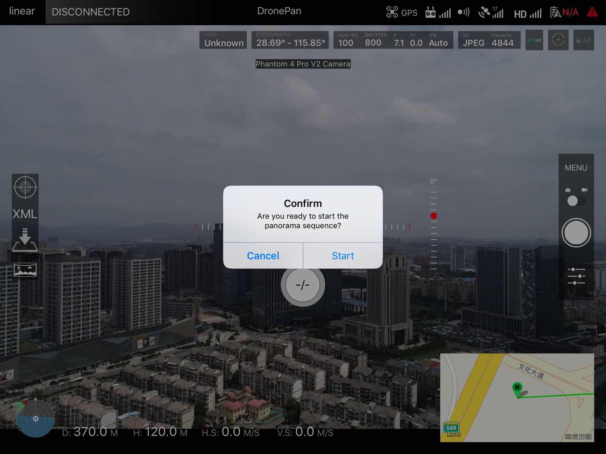Click Start to begin panorama sequence
The width and height of the screenshot is (606, 454).
pyautogui.click(x=343, y=256)
